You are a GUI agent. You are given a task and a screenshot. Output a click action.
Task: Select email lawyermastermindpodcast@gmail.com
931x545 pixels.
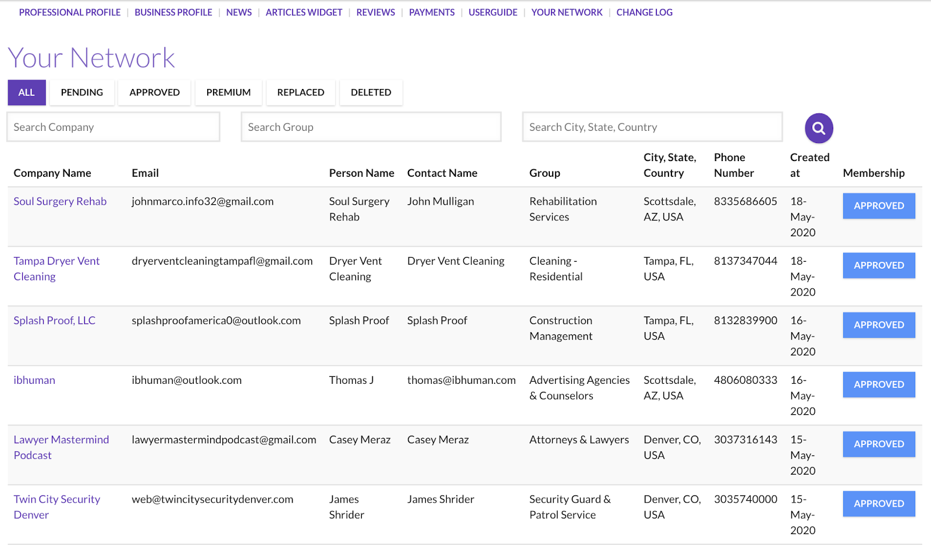[x=224, y=440]
